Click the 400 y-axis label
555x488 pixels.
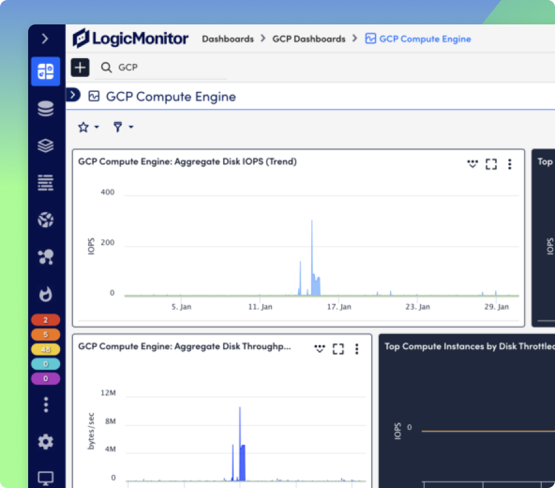[107, 192]
